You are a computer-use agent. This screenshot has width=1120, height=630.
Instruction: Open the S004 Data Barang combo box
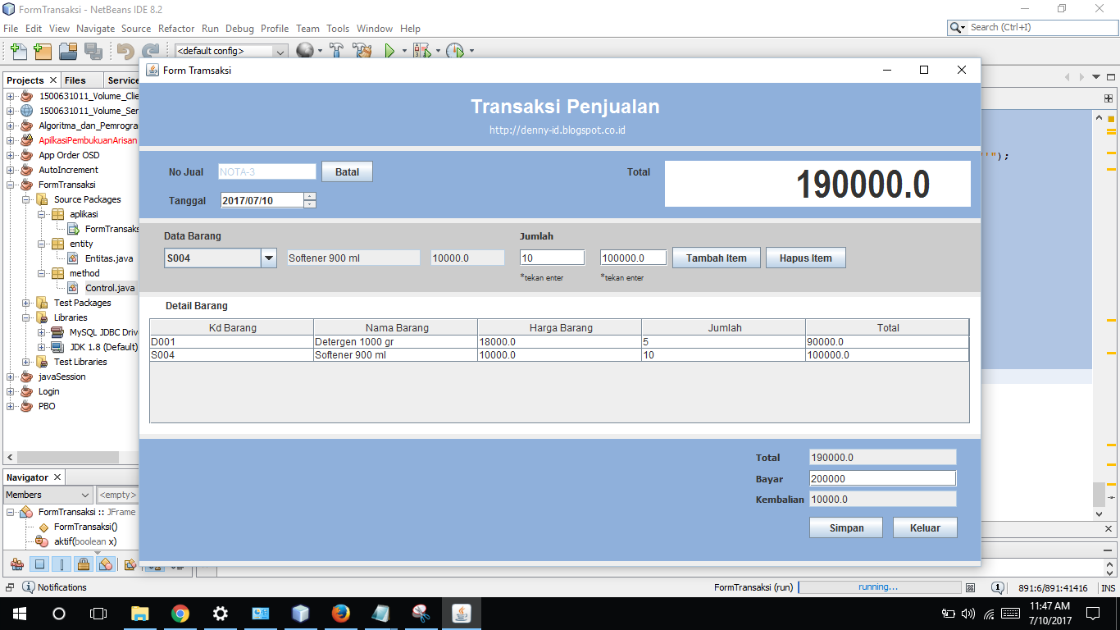click(267, 257)
